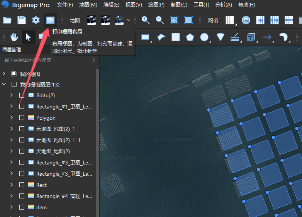Select the Rect layer item
The width and height of the screenshot is (302, 217).
coord(41,185)
